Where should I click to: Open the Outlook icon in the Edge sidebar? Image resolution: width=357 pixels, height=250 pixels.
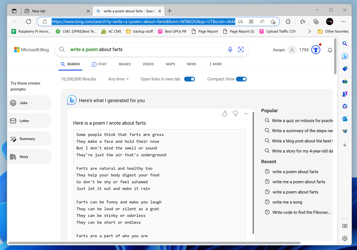tap(345, 119)
